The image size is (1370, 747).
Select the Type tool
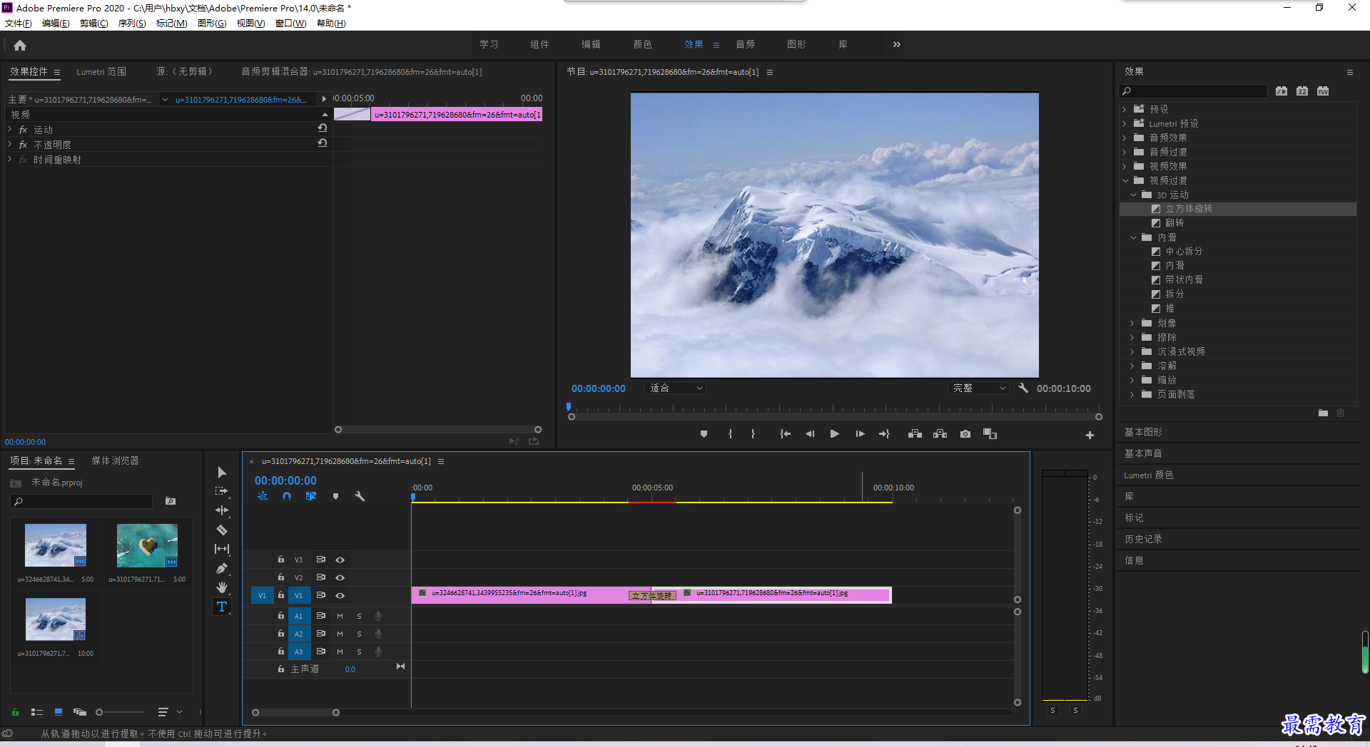pyautogui.click(x=222, y=607)
